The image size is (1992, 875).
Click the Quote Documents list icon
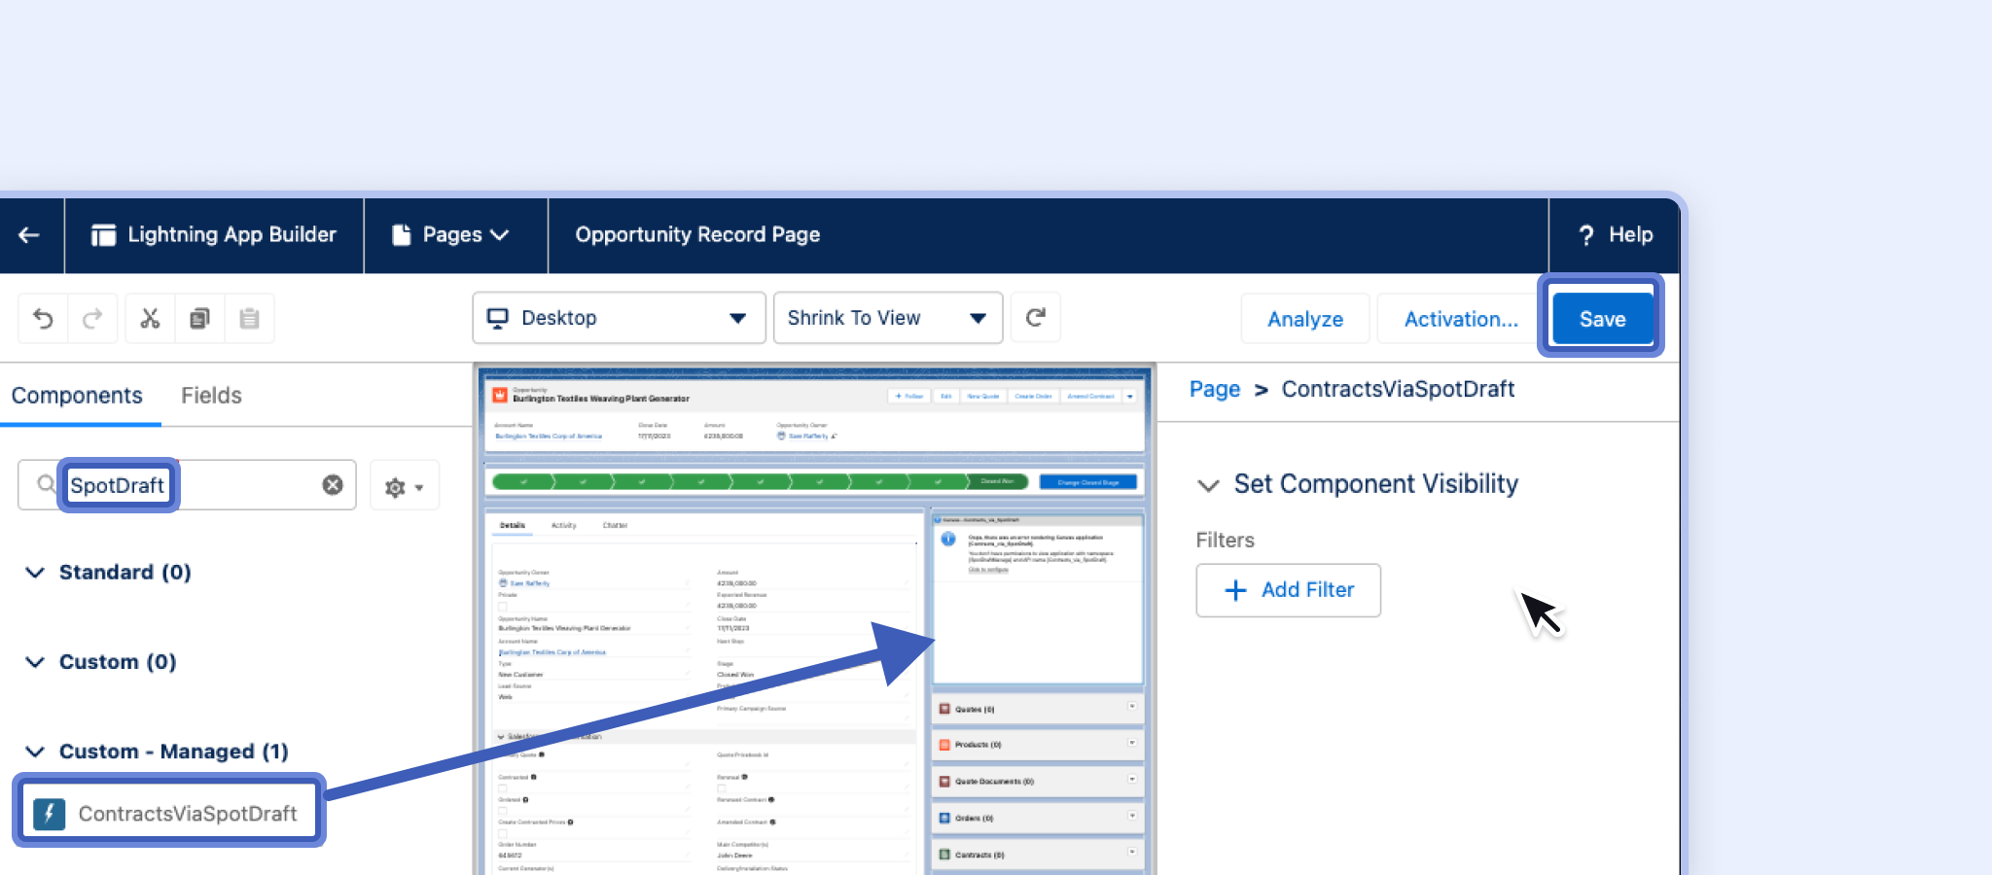pos(944,782)
